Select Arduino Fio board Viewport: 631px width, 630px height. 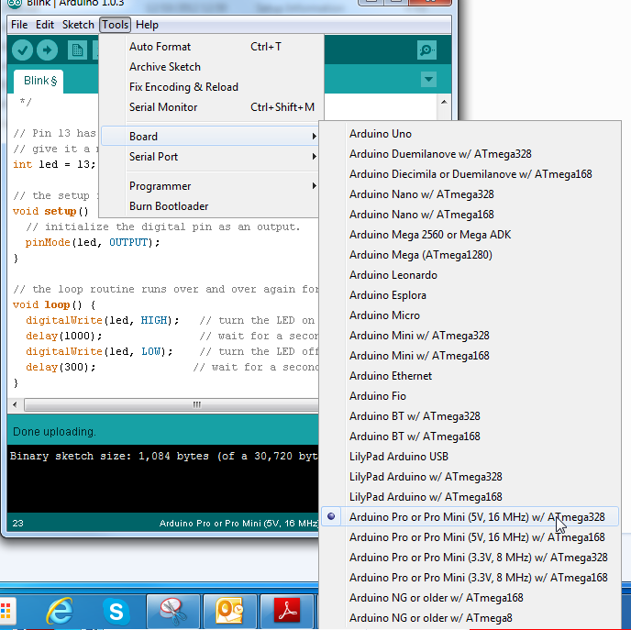(x=470, y=396)
